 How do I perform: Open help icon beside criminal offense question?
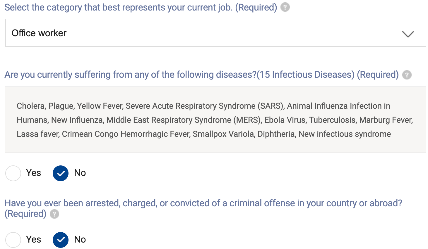click(54, 214)
